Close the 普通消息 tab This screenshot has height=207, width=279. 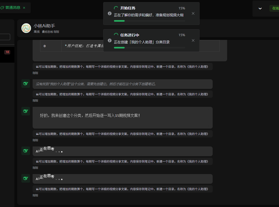[24, 8]
